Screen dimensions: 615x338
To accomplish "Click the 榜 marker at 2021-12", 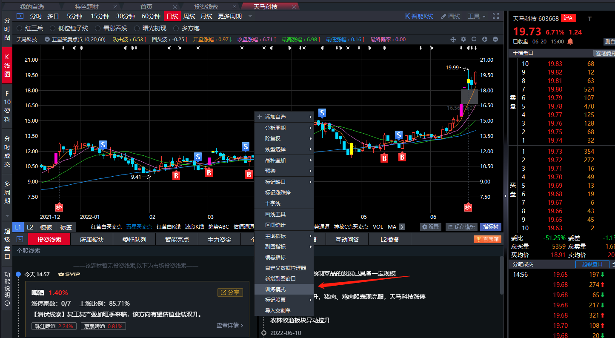I will 59,207.
